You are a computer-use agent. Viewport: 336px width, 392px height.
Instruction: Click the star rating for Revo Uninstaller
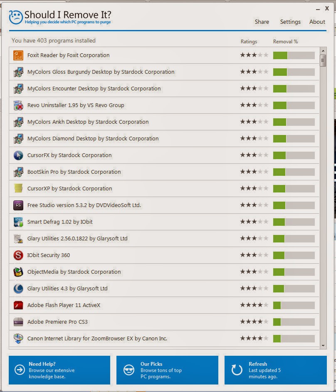pos(254,105)
